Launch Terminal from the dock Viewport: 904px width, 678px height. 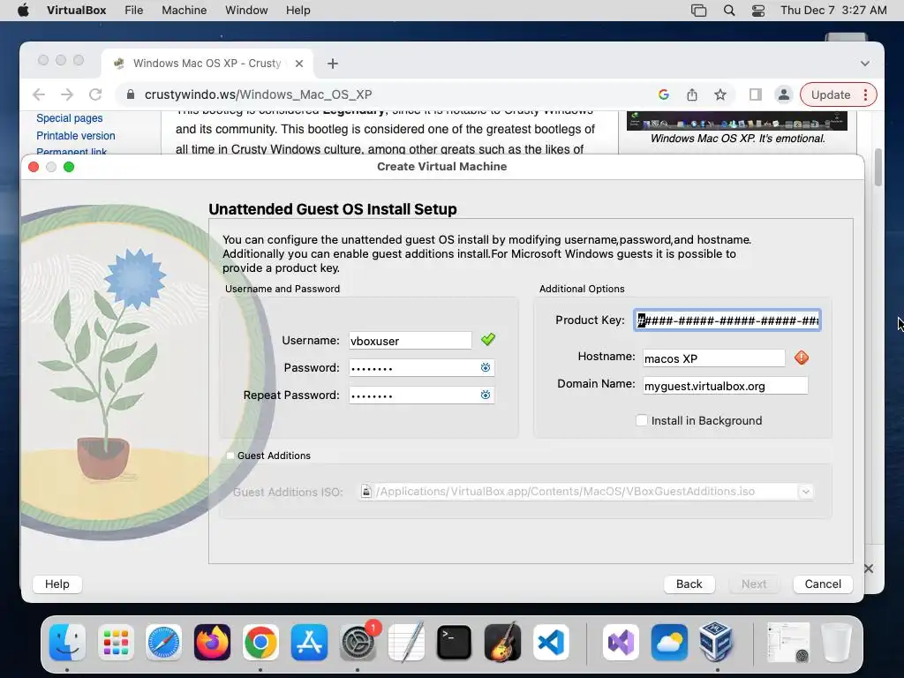pos(455,643)
